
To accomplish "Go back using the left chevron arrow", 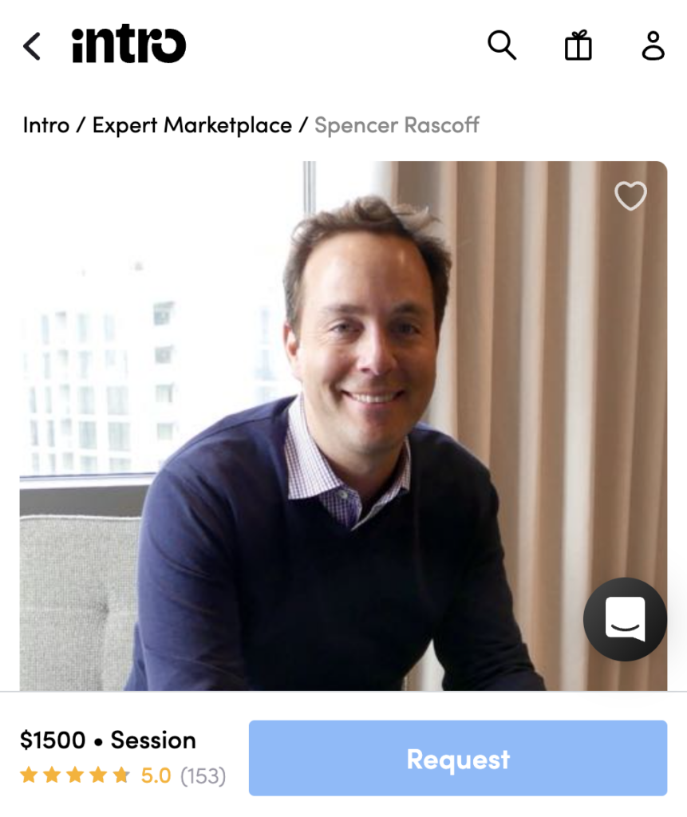I will point(32,46).
